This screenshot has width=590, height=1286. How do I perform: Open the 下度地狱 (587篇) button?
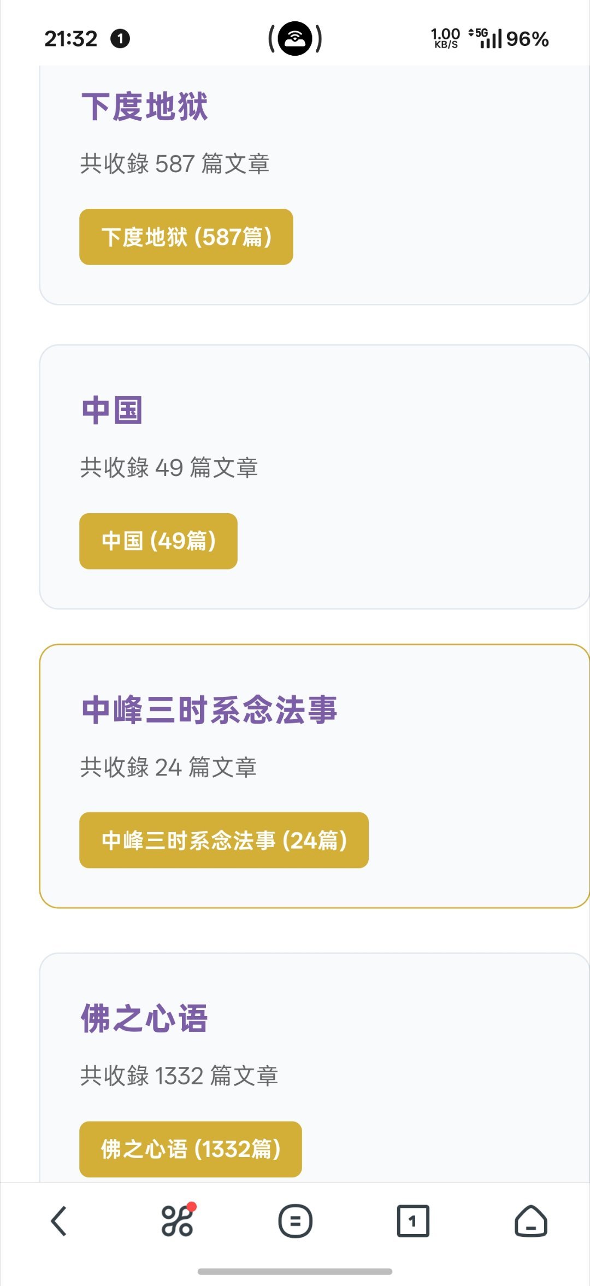pos(186,237)
